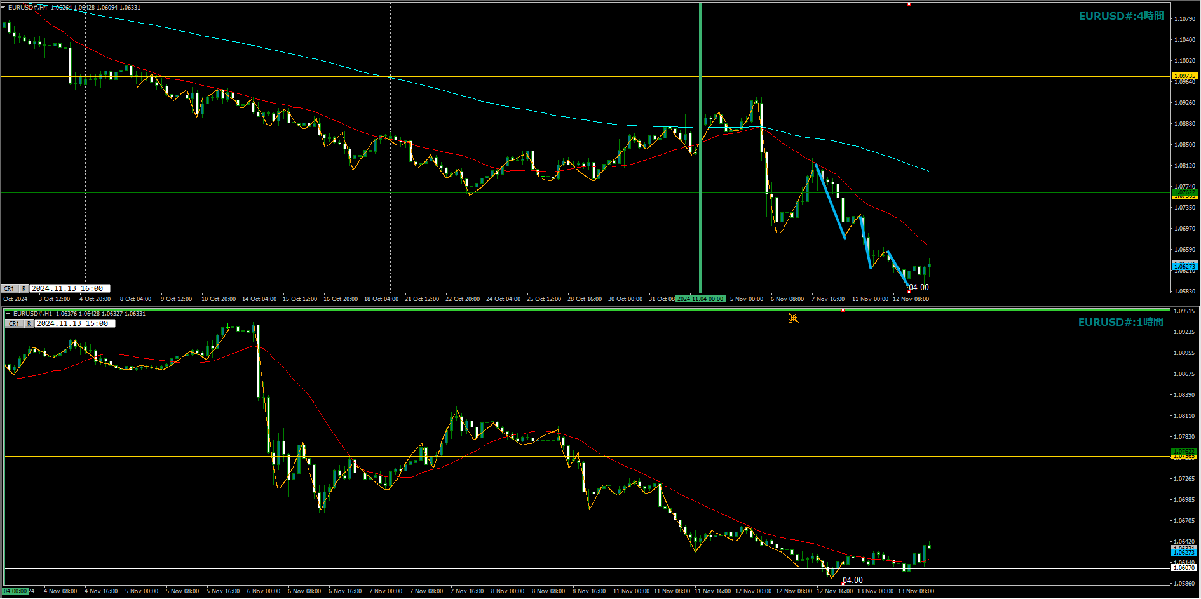This screenshot has height=599, width=1201.
Task: Click the white 1.06070 price label in H1 chart
Action: click(1184, 568)
